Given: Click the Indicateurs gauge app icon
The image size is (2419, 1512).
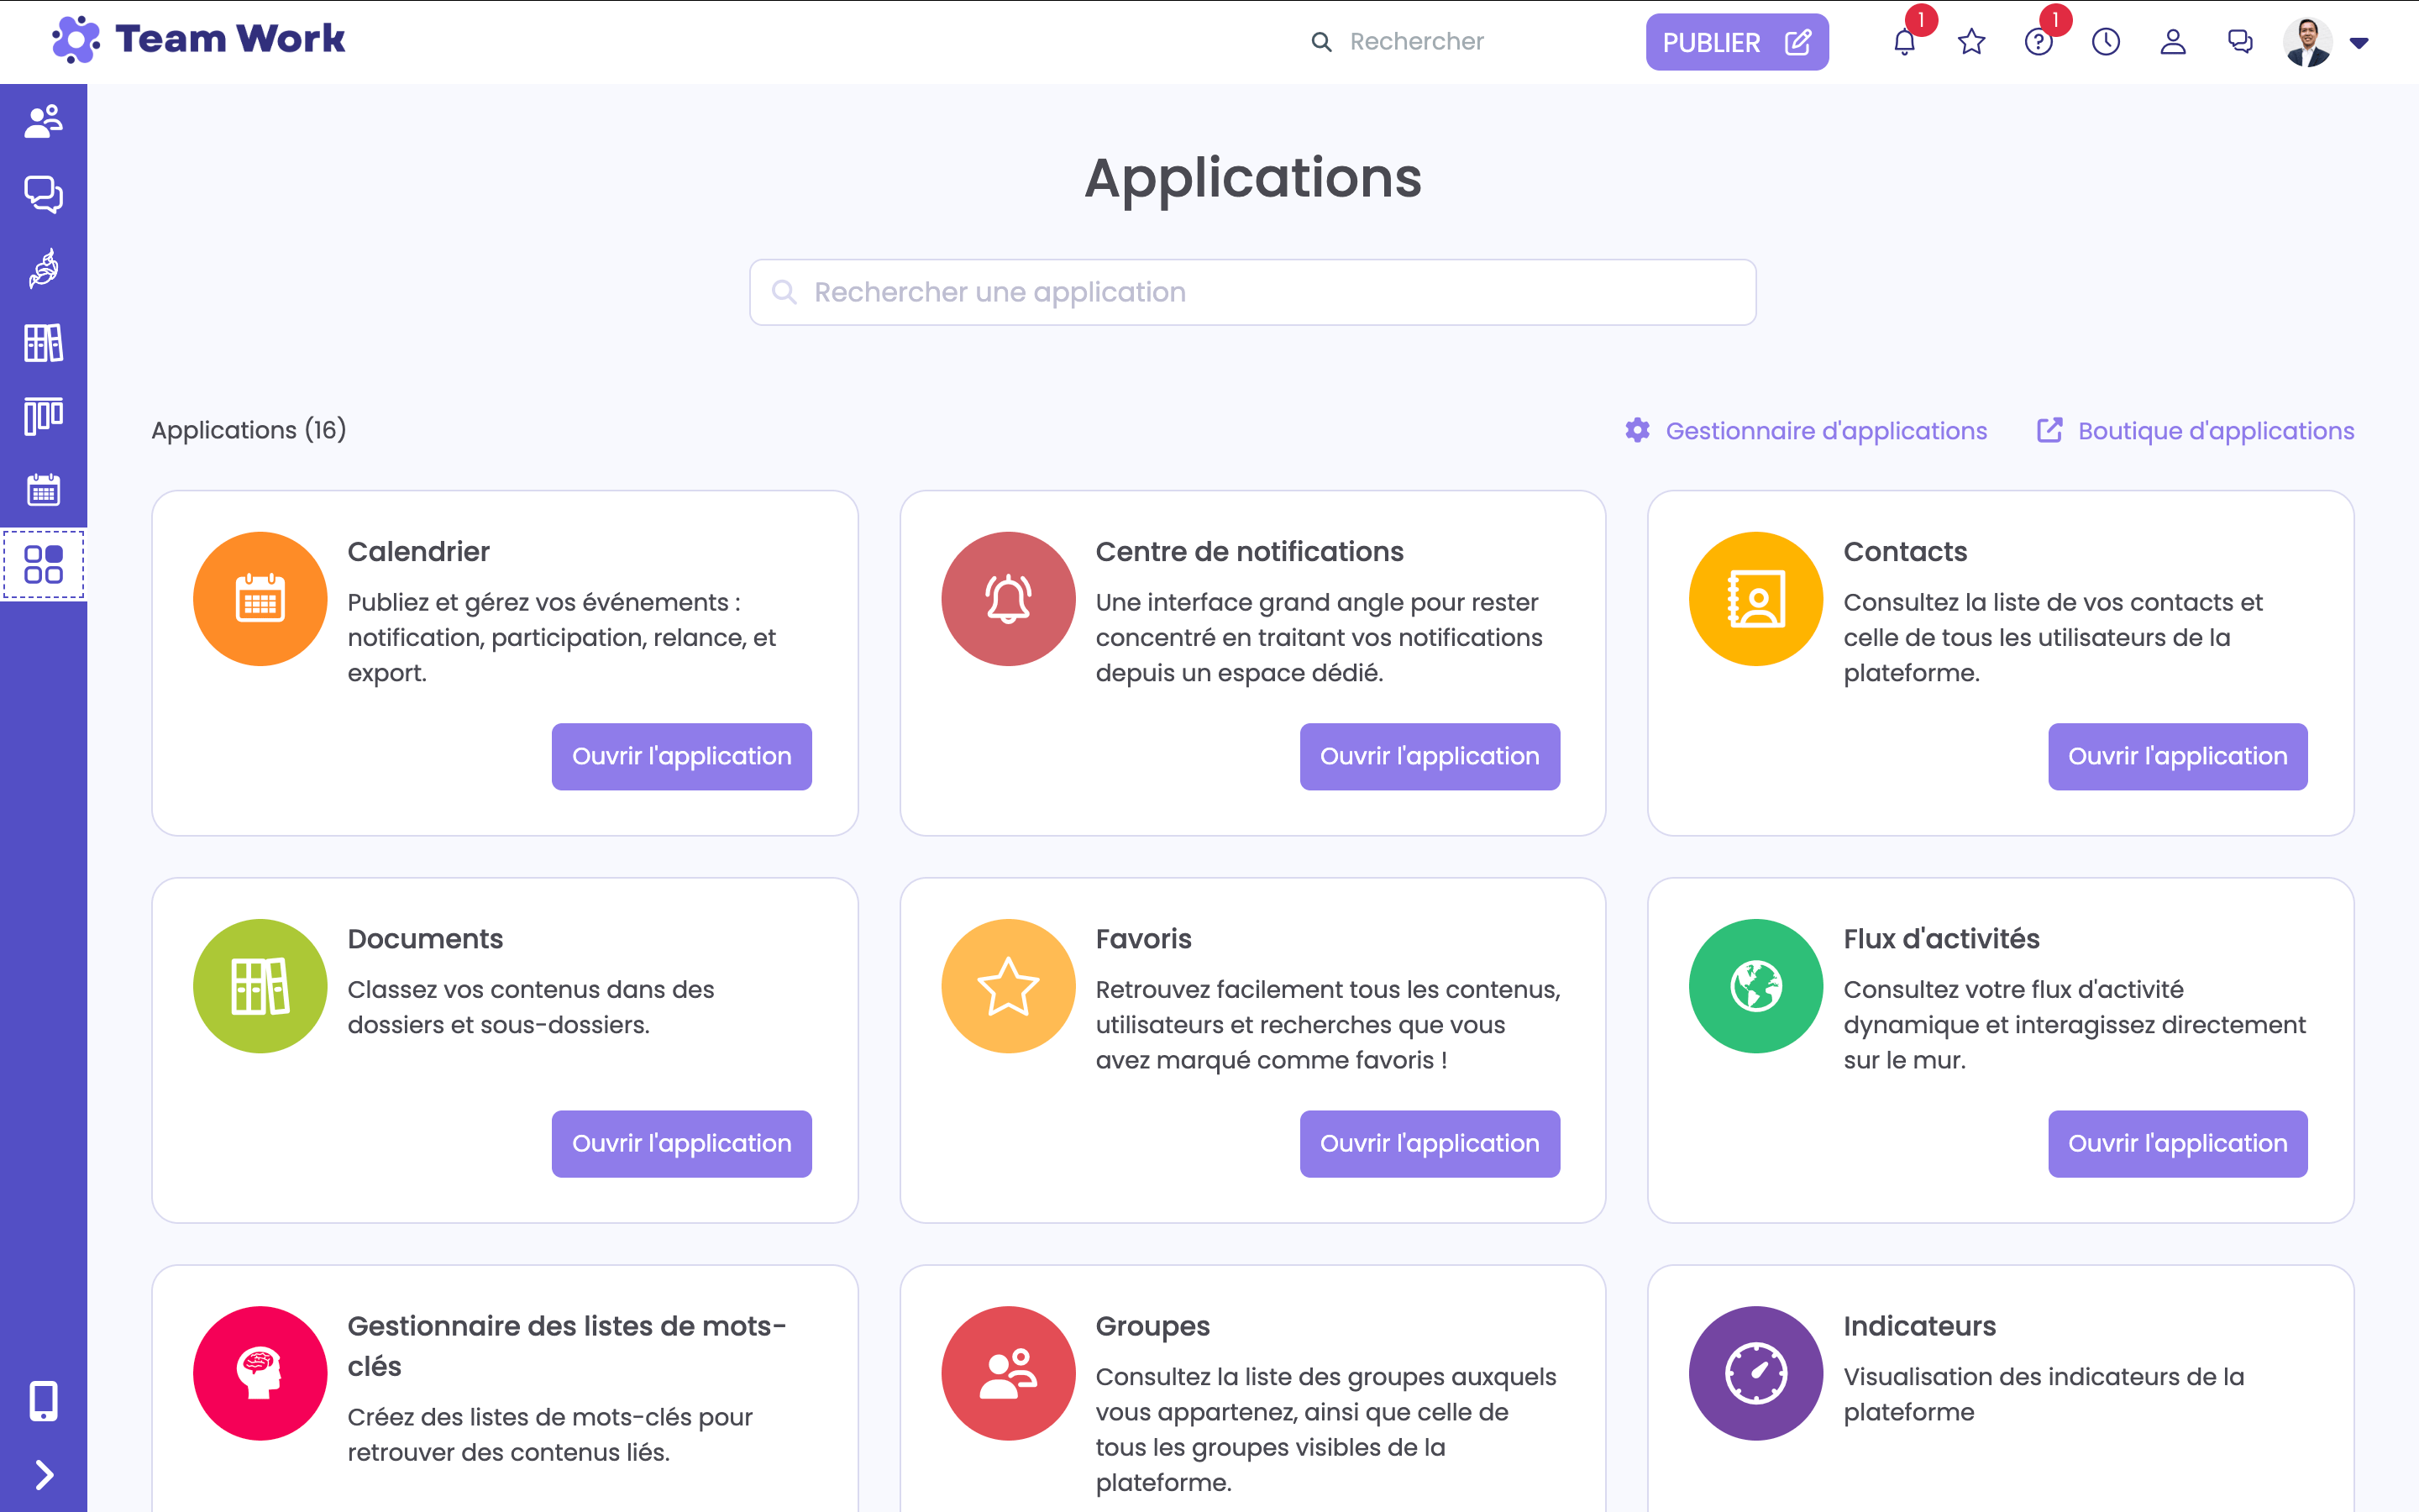Looking at the screenshot, I should point(1756,1373).
